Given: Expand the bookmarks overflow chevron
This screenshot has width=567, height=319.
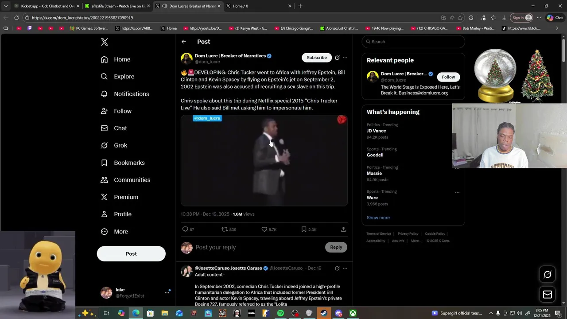Looking at the screenshot, I should pos(557,28).
